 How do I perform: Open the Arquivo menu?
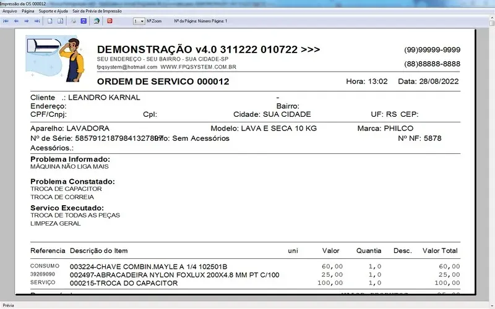coord(10,11)
